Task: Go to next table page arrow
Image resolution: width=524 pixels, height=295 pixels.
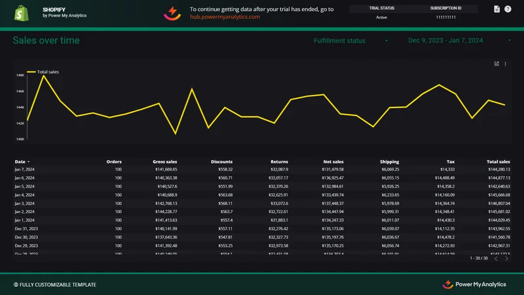Action: point(506,258)
